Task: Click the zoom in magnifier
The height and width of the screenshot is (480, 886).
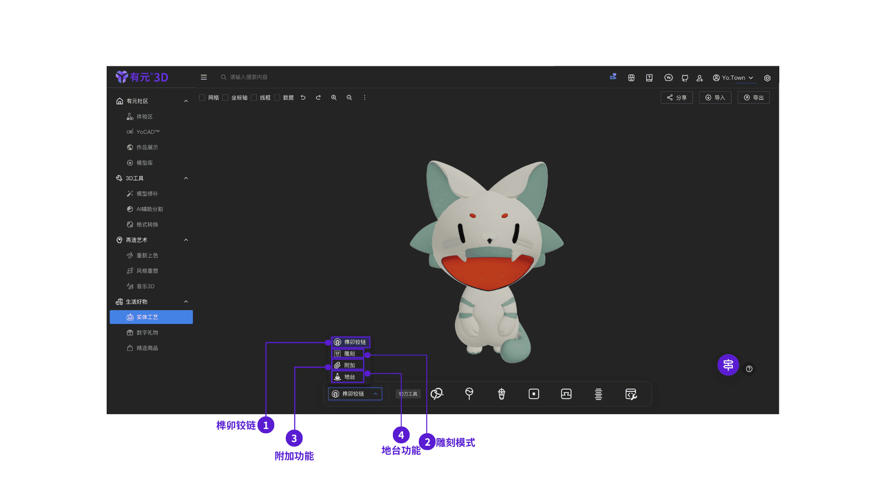Action: pos(334,98)
